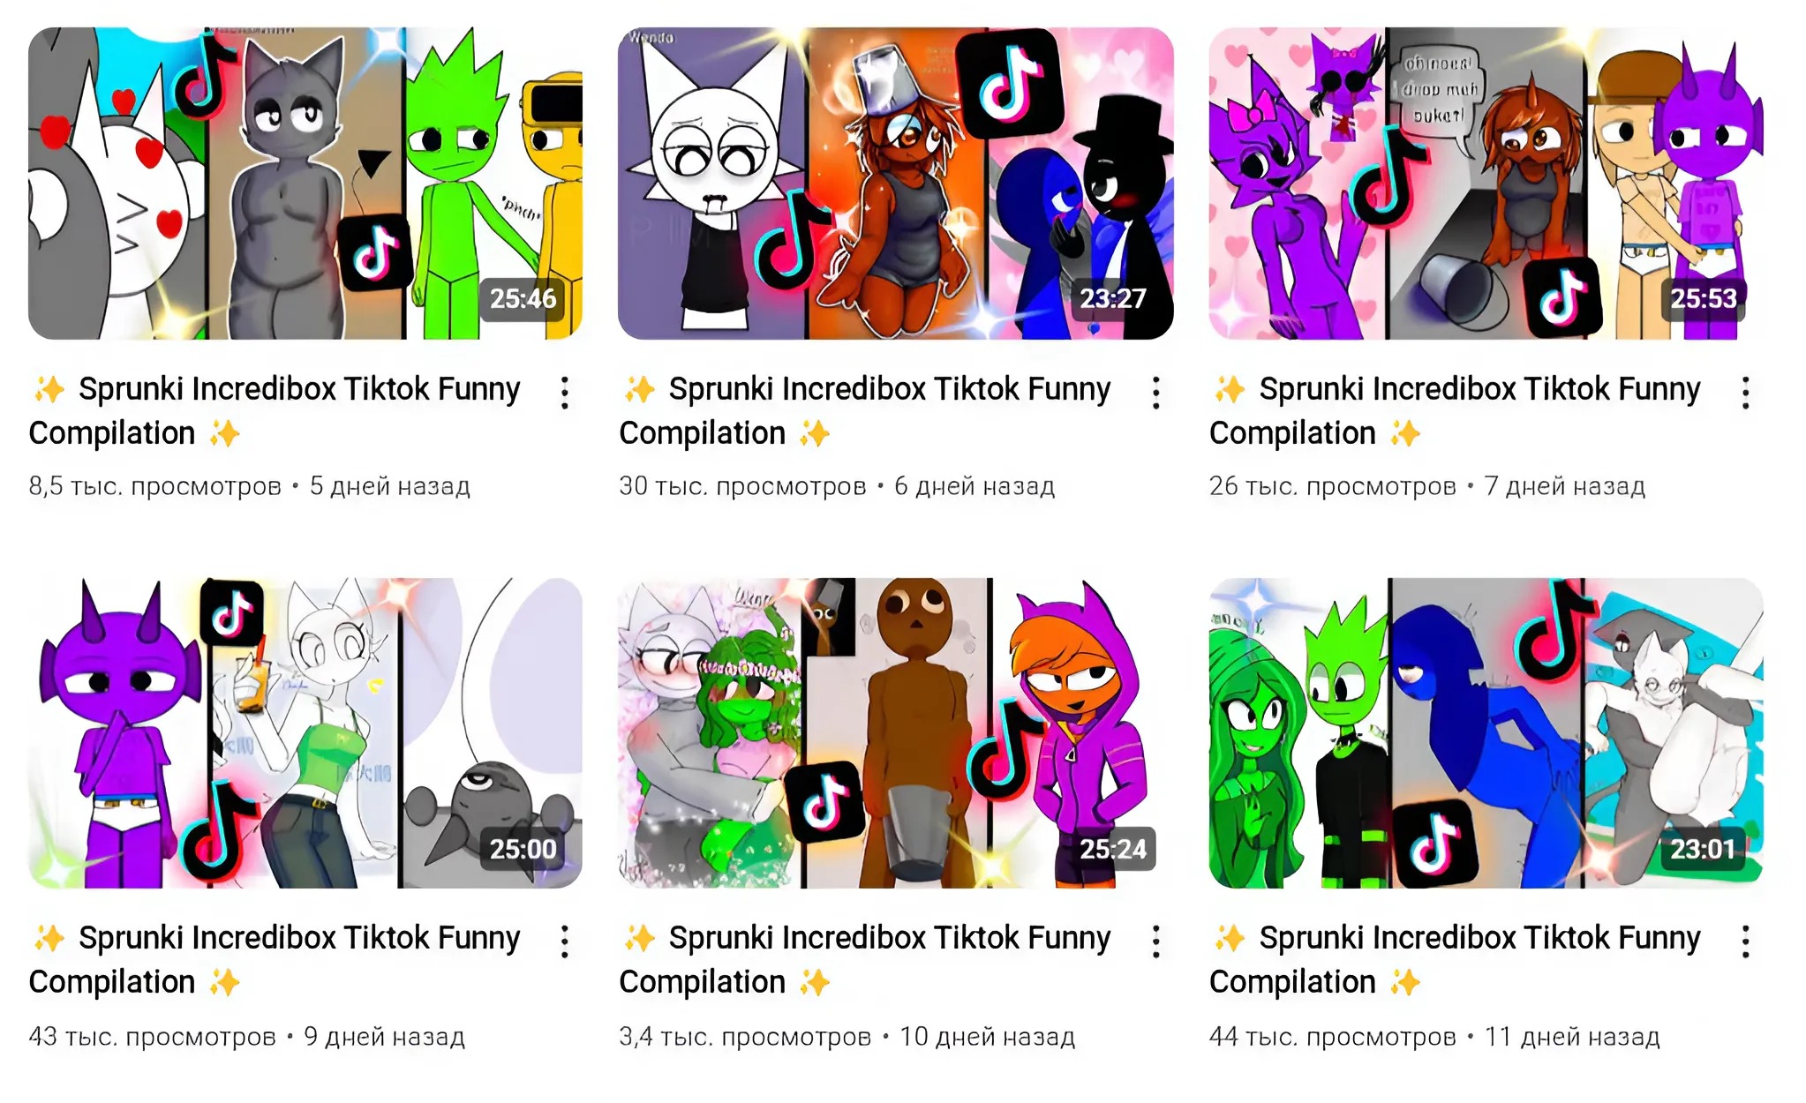The width and height of the screenshot is (1806, 1103).
Task: Click title of video with 44 тыс. просмотров
Action: coord(1455,960)
